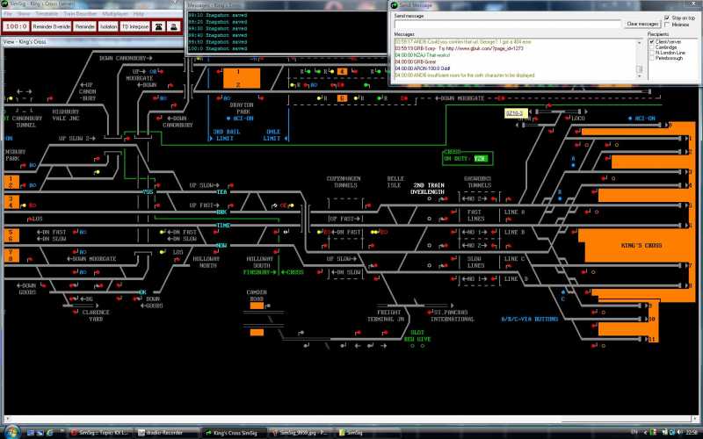Image resolution: width=703 pixels, height=439 pixels.
Task: Click the FREIGHT TERMINAL JN label
Action: coord(386,315)
